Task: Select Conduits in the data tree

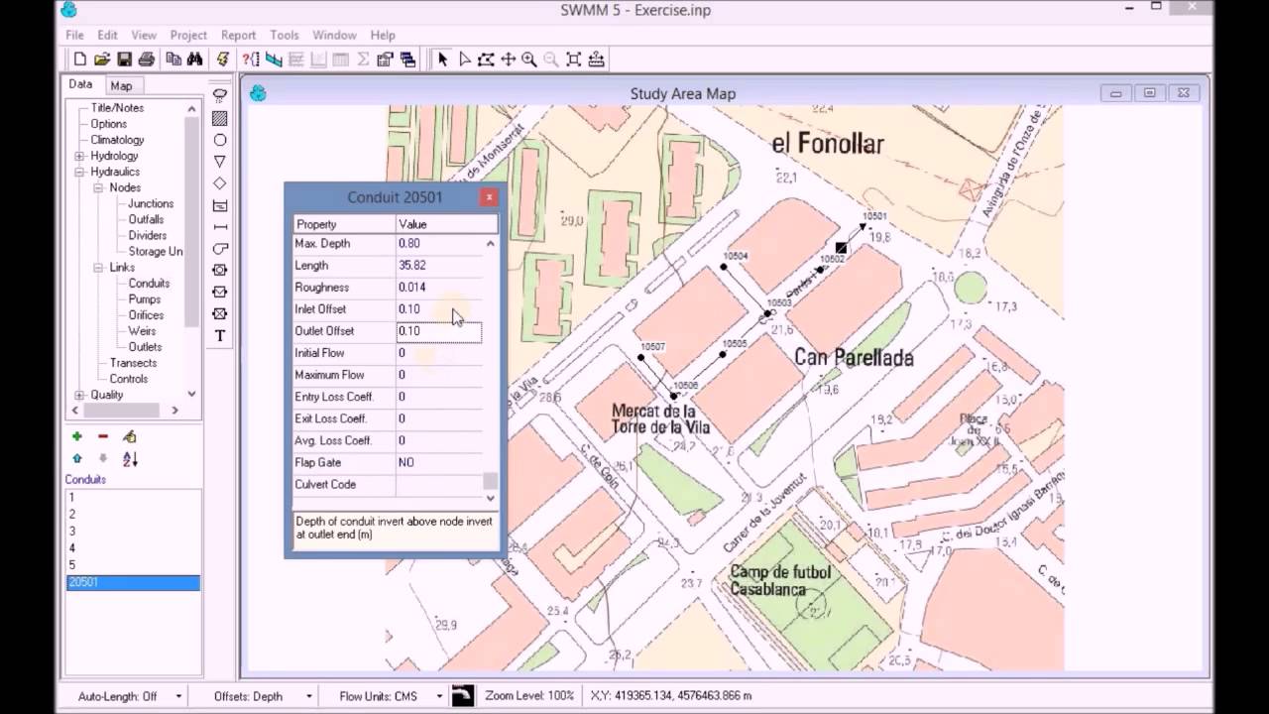Action: 149,284
